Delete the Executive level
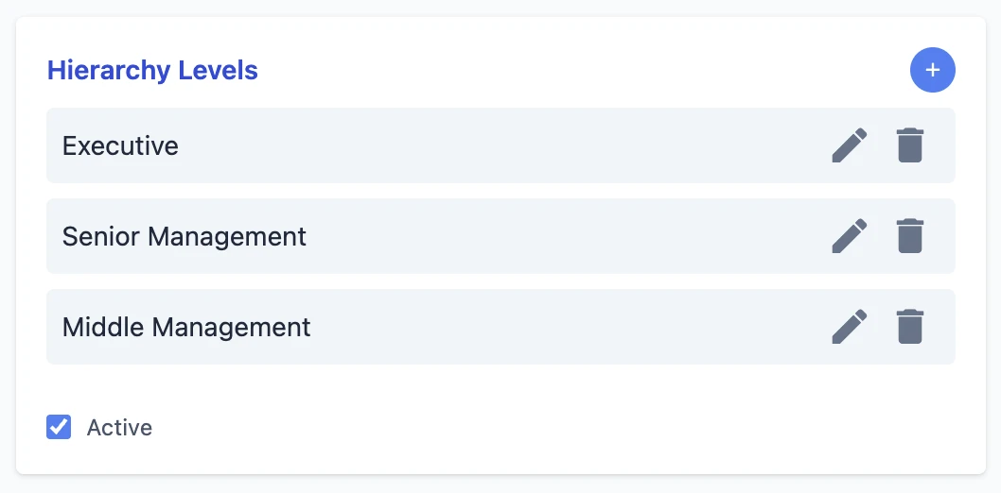The width and height of the screenshot is (1001, 493). (x=910, y=145)
